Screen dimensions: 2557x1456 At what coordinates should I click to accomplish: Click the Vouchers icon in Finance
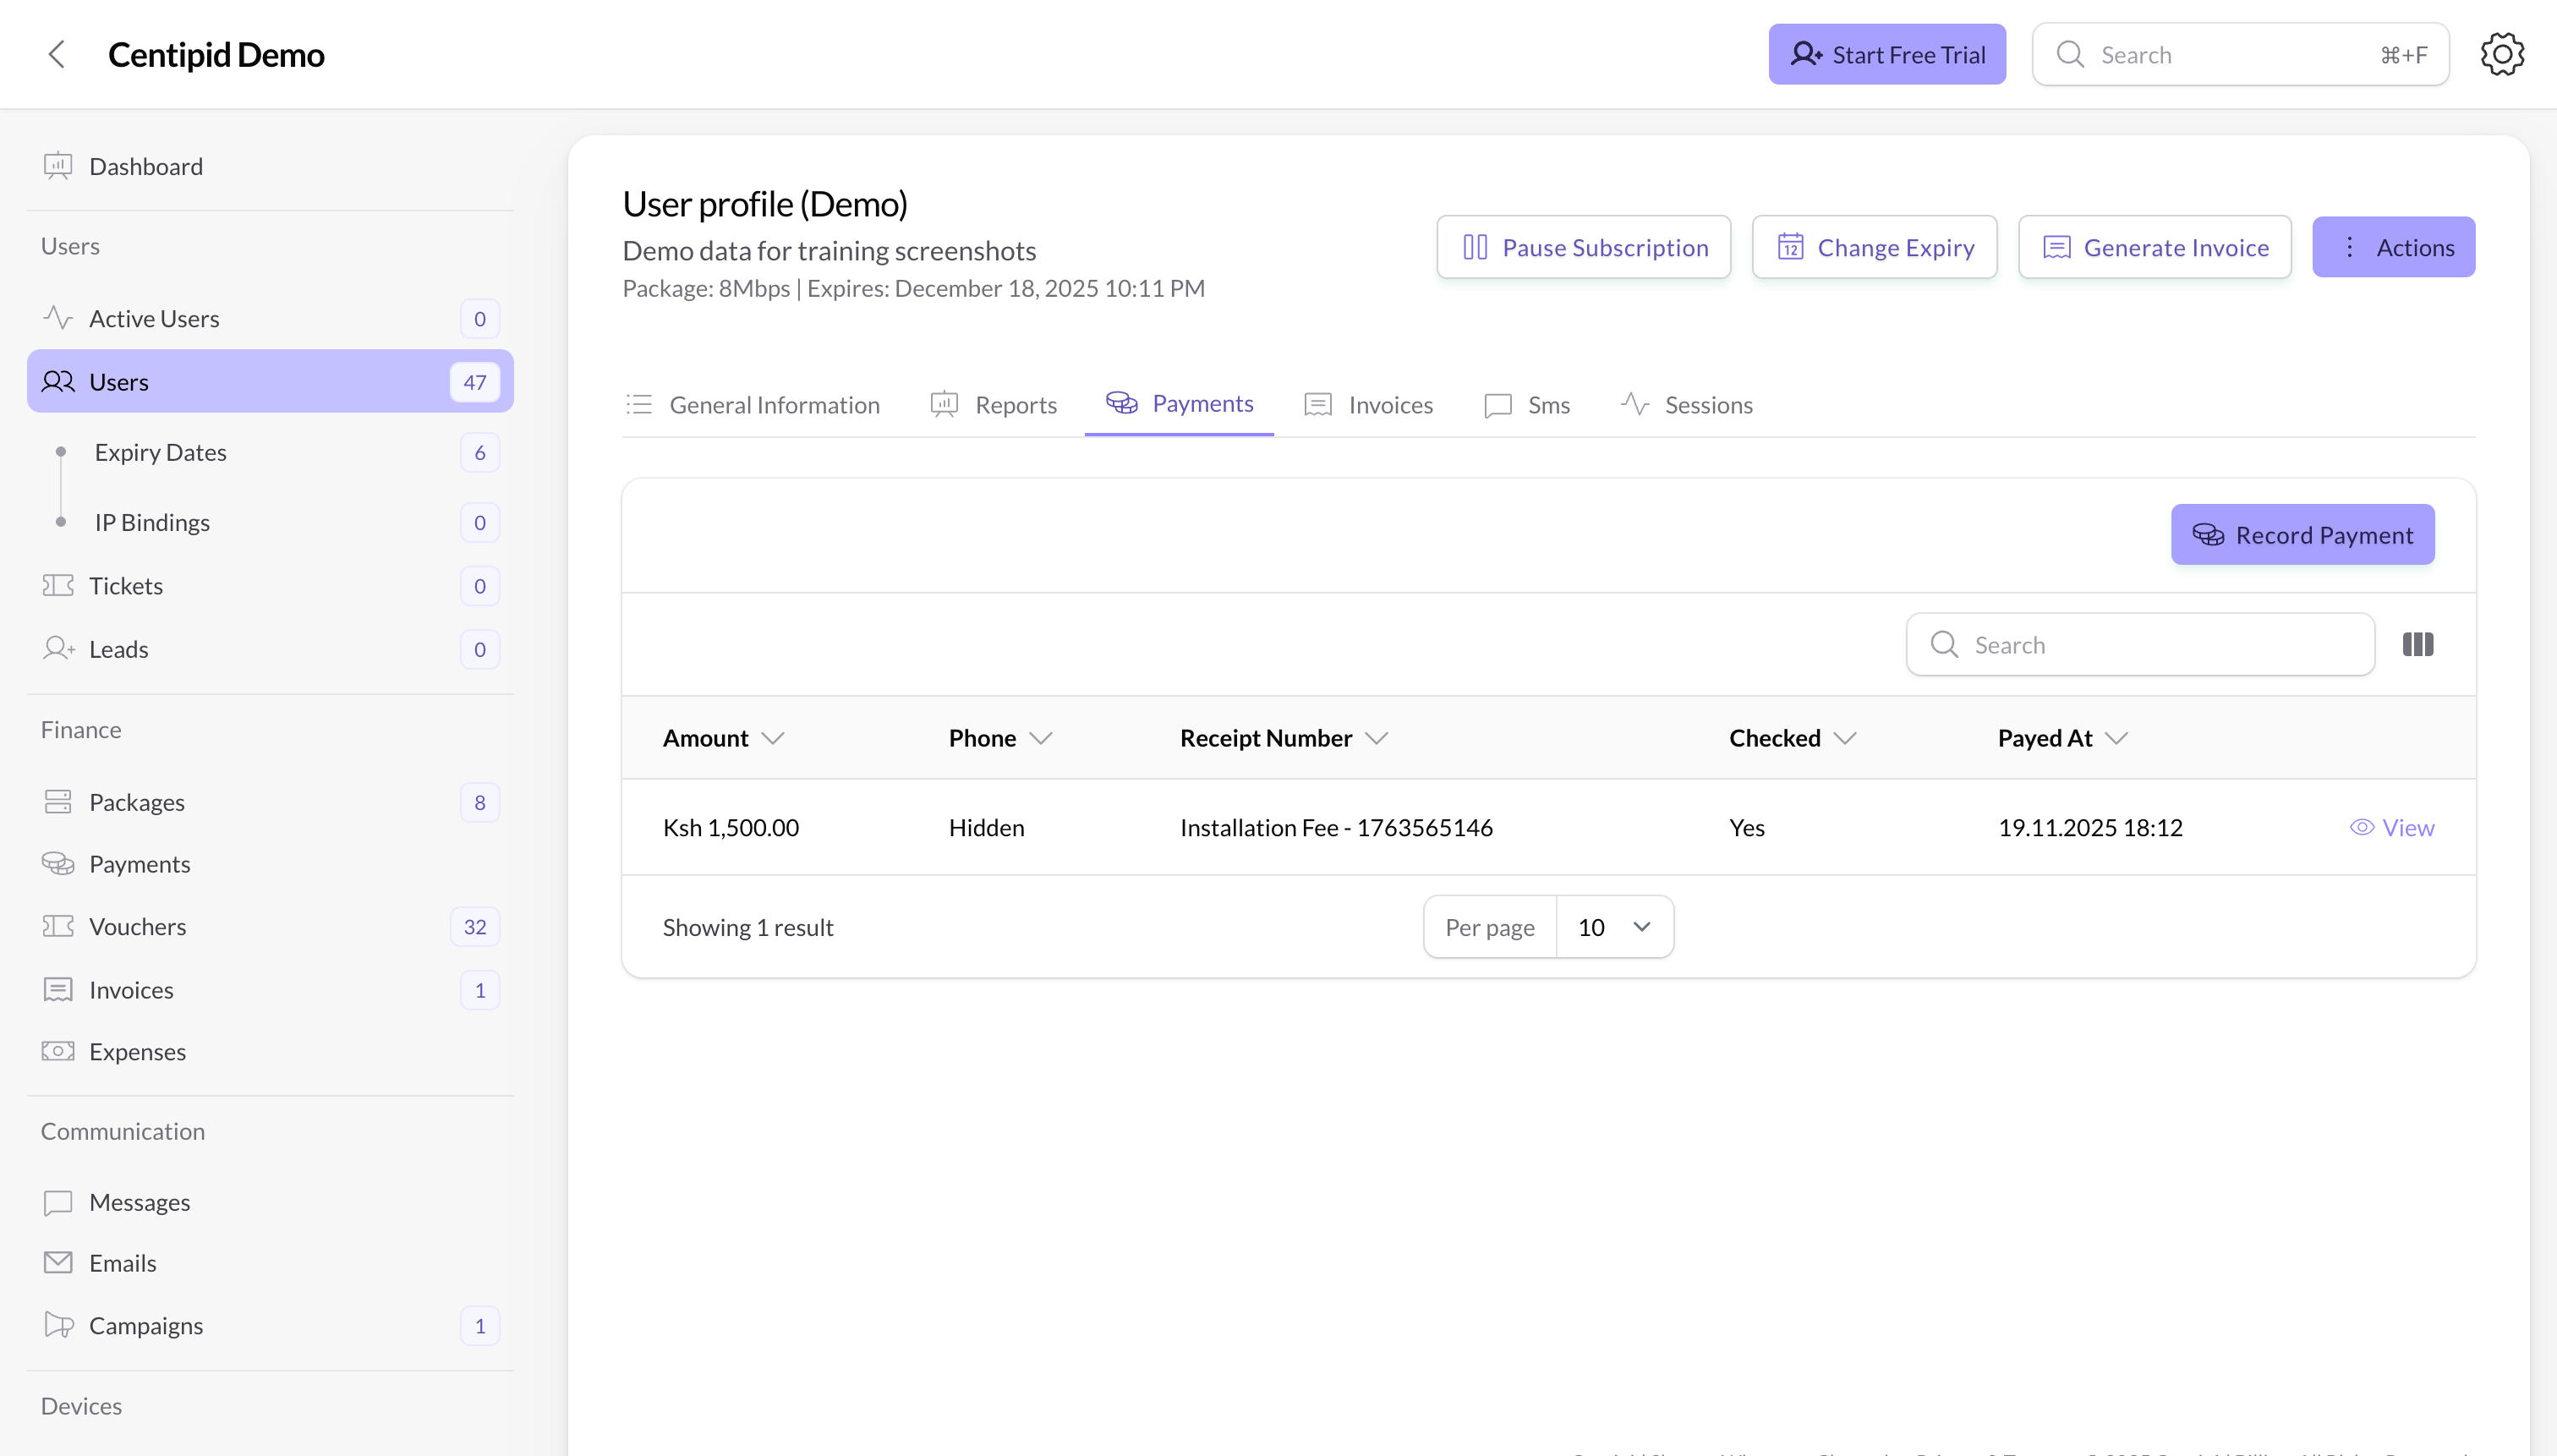58,926
